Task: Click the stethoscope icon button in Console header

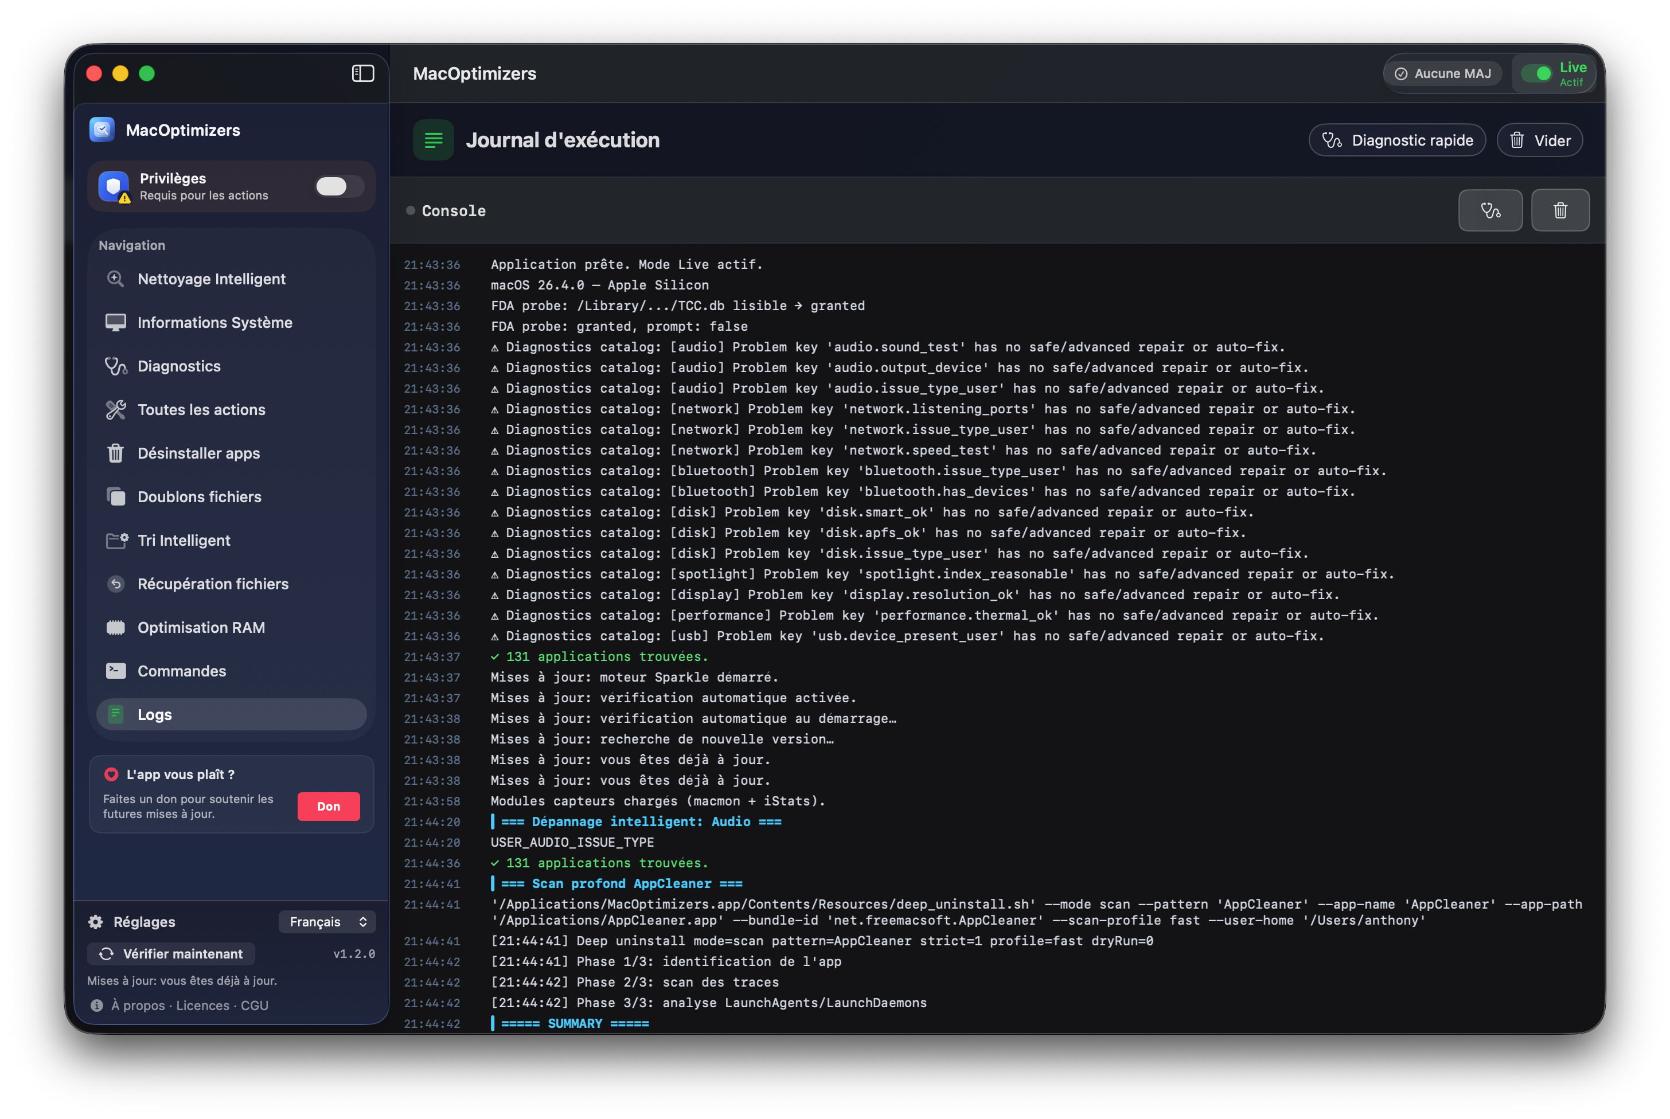Action: (1490, 210)
